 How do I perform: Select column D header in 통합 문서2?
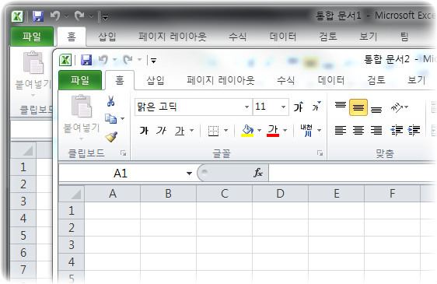[x=281, y=194]
